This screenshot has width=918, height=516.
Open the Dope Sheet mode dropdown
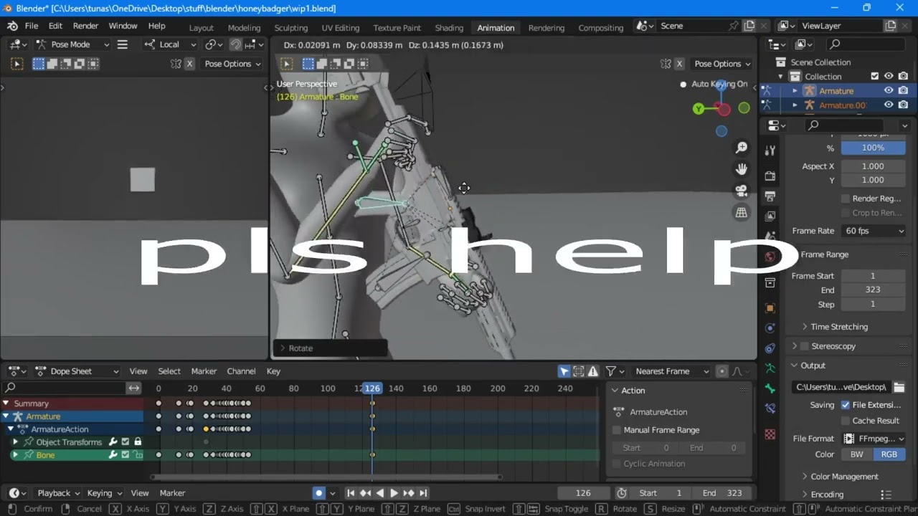pos(76,371)
